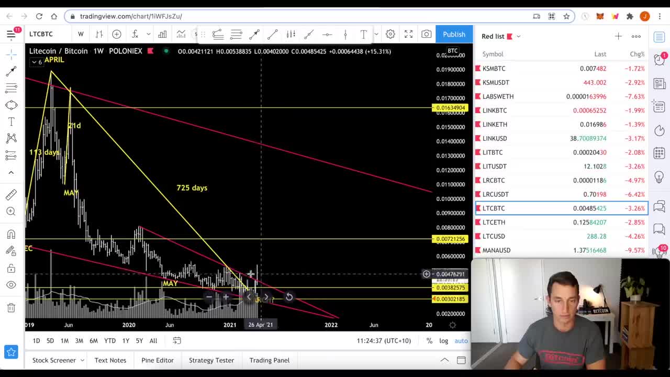Toggle lock all drawing tools
Screen dimensions: 670x377
pos(11,269)
